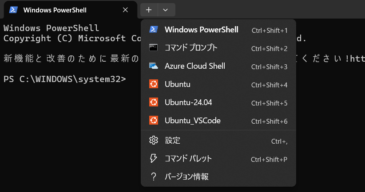The width and height of the screenshot is (365, 192).
Task: Open 設定 via its text label
Action: [173, 141]
